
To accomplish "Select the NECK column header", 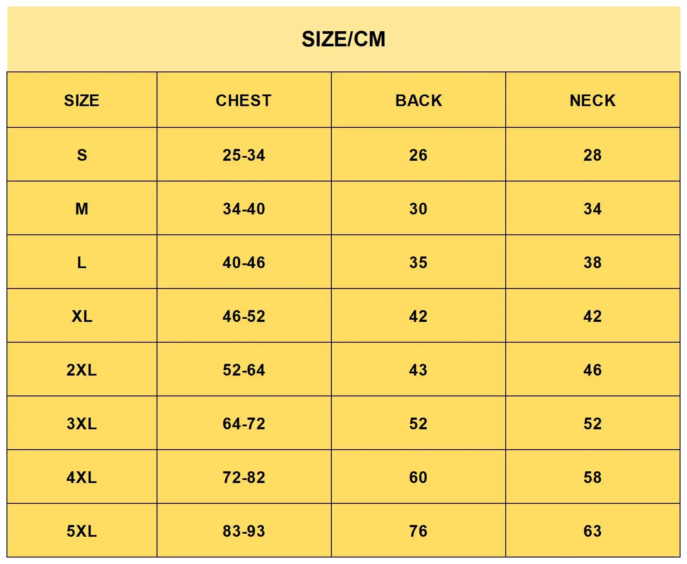I will pos(592,100).
